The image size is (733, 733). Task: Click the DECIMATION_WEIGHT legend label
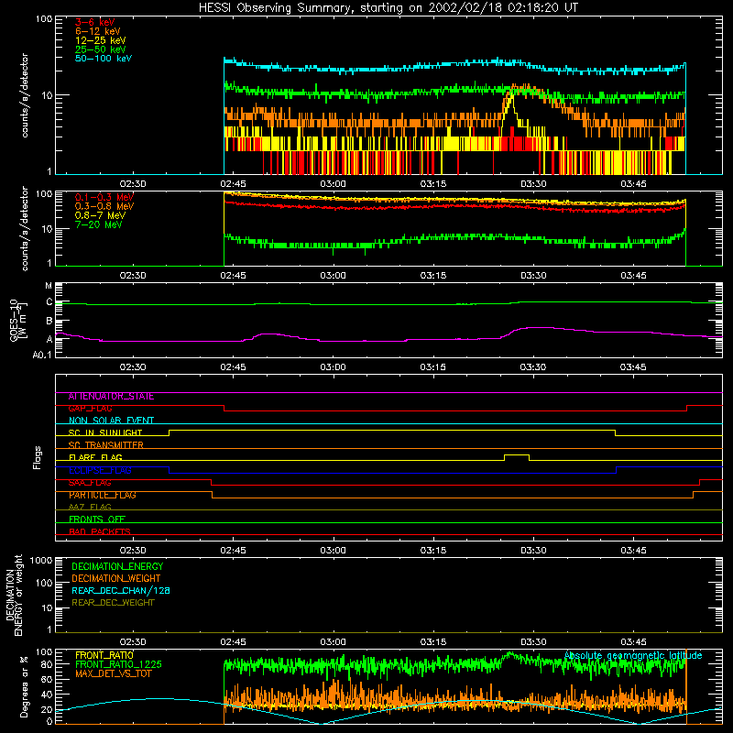pyautogui.click(x=116, y=578)
